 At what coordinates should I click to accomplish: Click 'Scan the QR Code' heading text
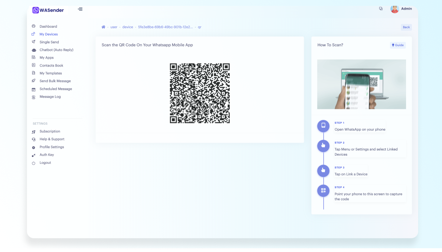pos(147,45)
